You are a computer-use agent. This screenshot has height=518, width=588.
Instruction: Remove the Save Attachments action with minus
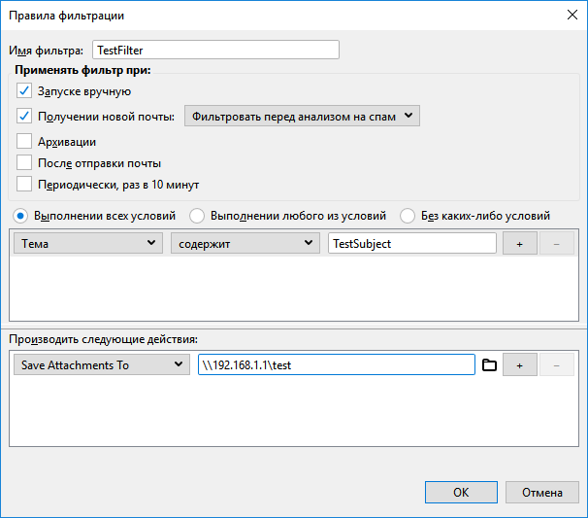click(557, 364)
